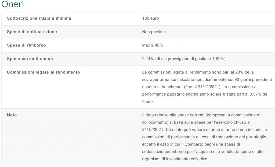Click the "Non previste" value
This screenshot has width=275, height=167.
tap(154, 32)
